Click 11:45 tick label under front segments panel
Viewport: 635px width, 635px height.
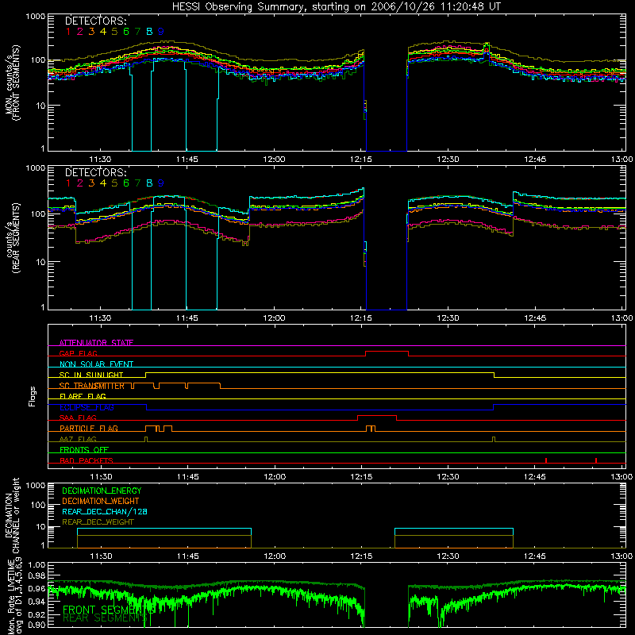point(187,160)
